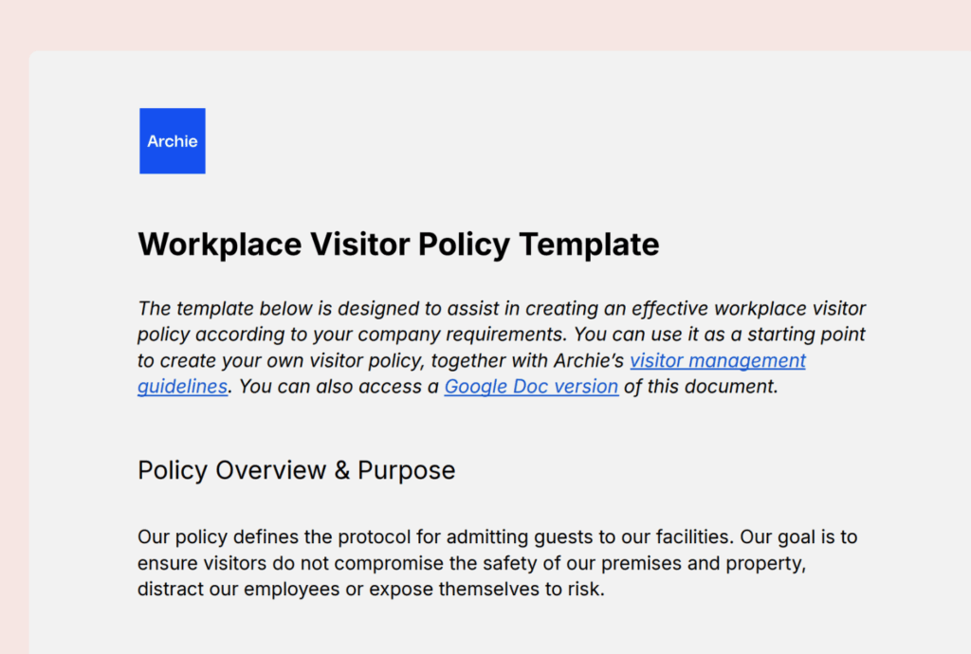Open the "Google Doc version" link
Screen dimensions: 971x654
[531, 386]
